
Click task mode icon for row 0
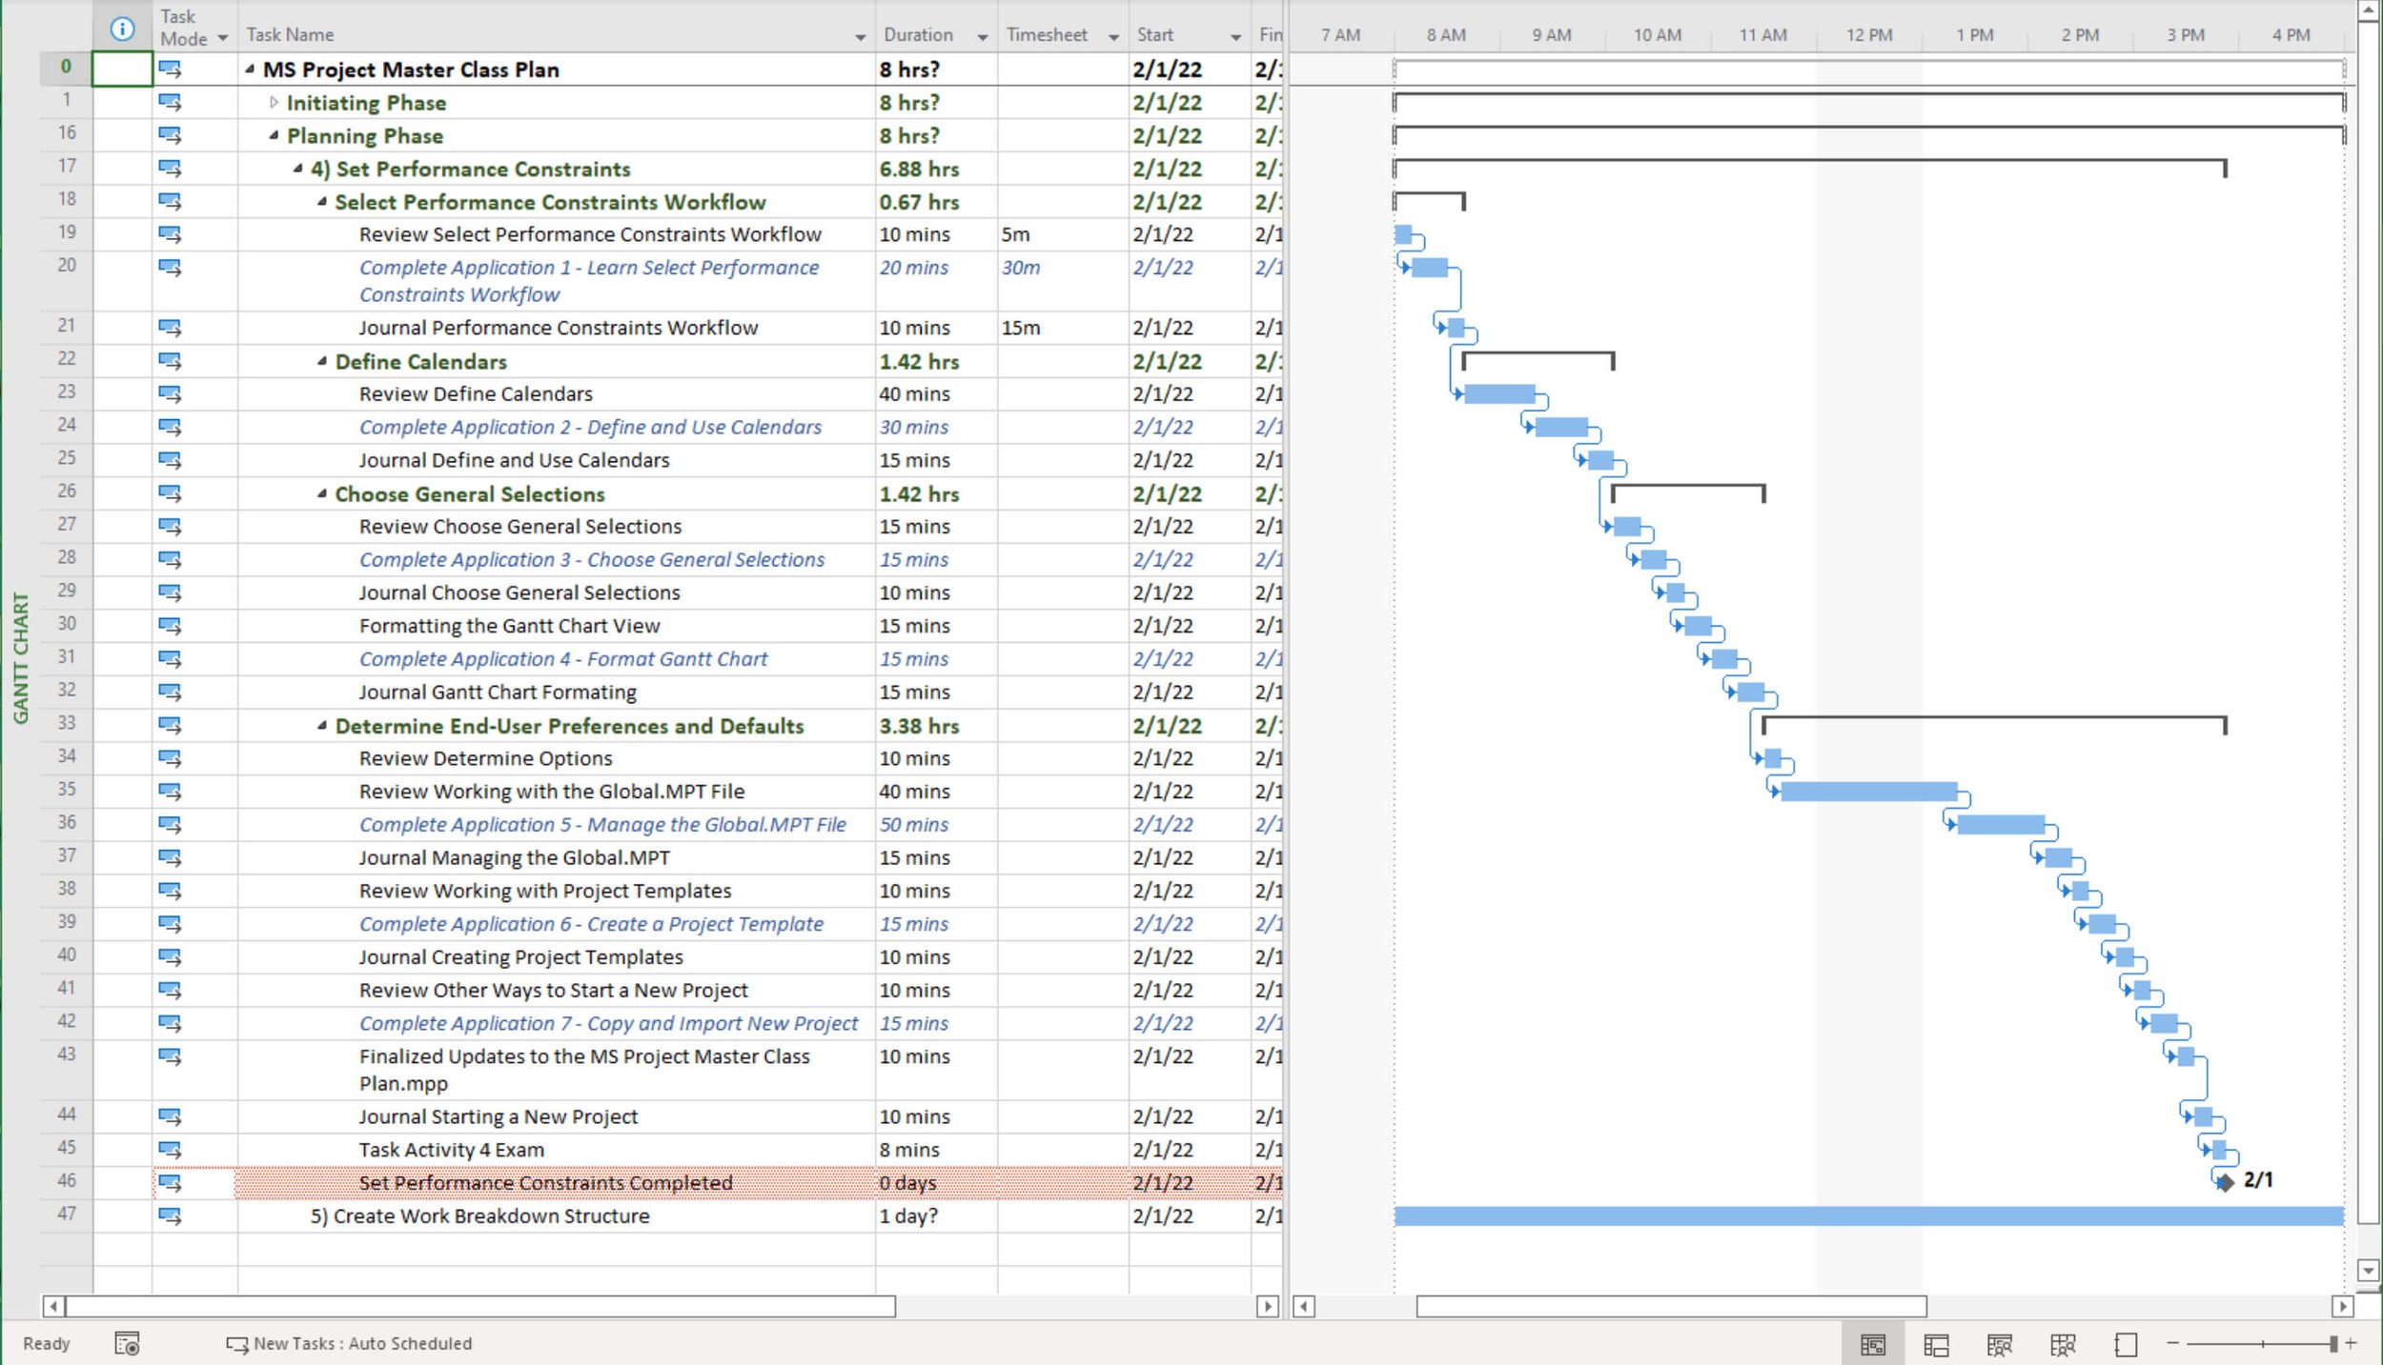170,70
